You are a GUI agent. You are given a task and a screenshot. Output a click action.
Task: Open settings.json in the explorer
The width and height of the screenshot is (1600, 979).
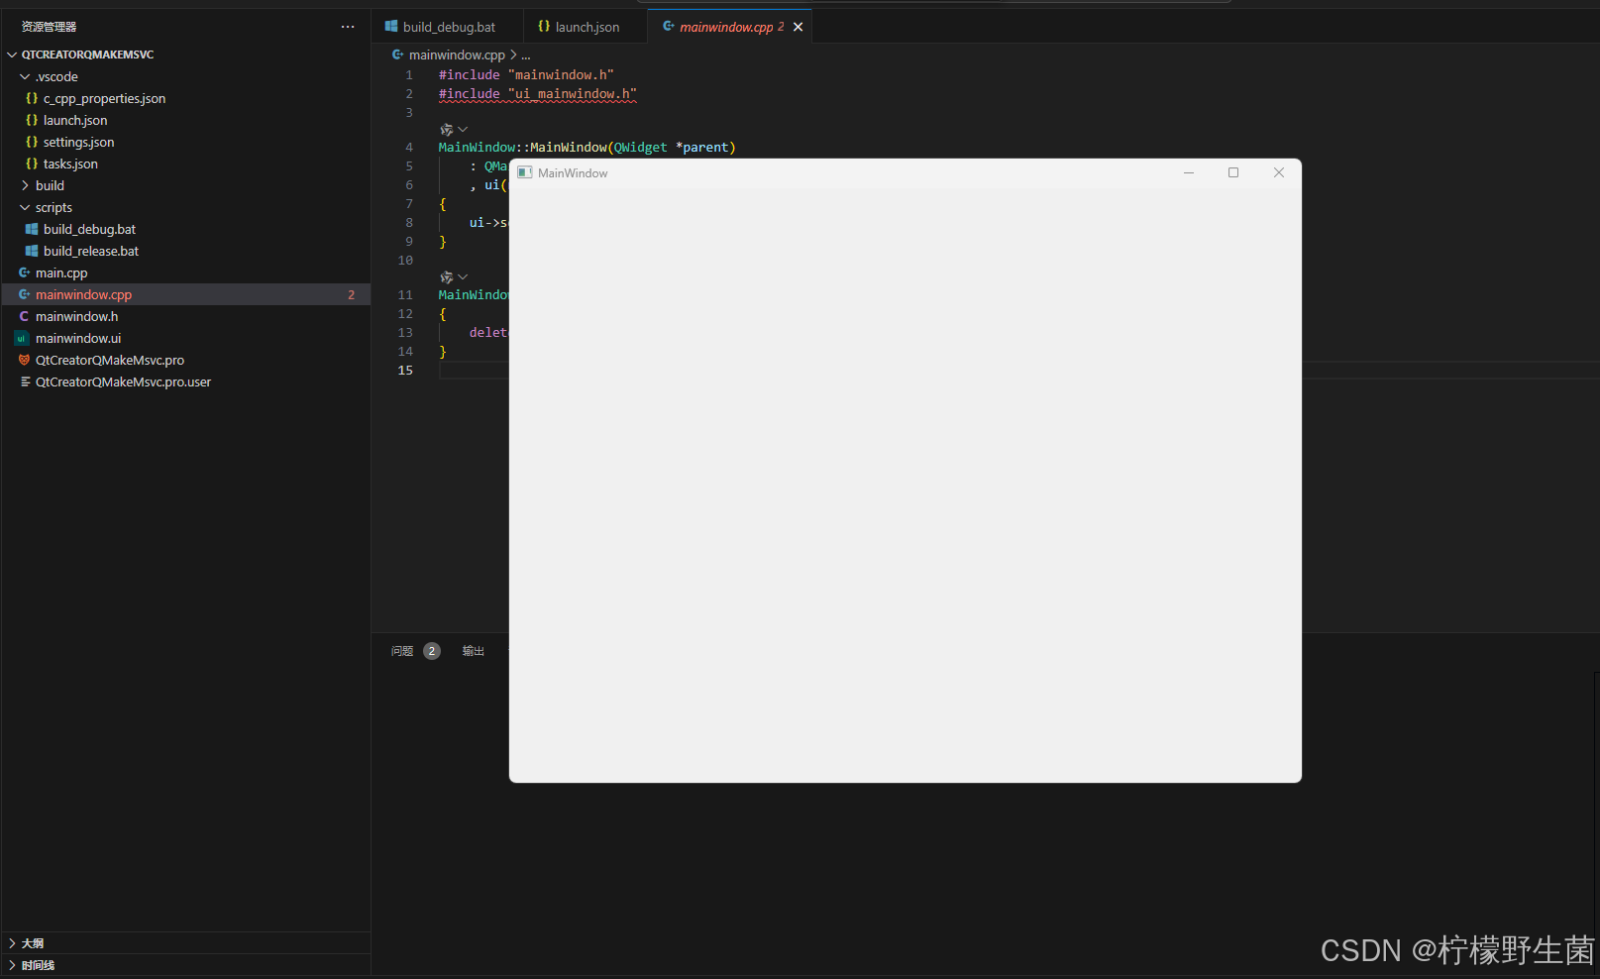[x=78, y=142]
